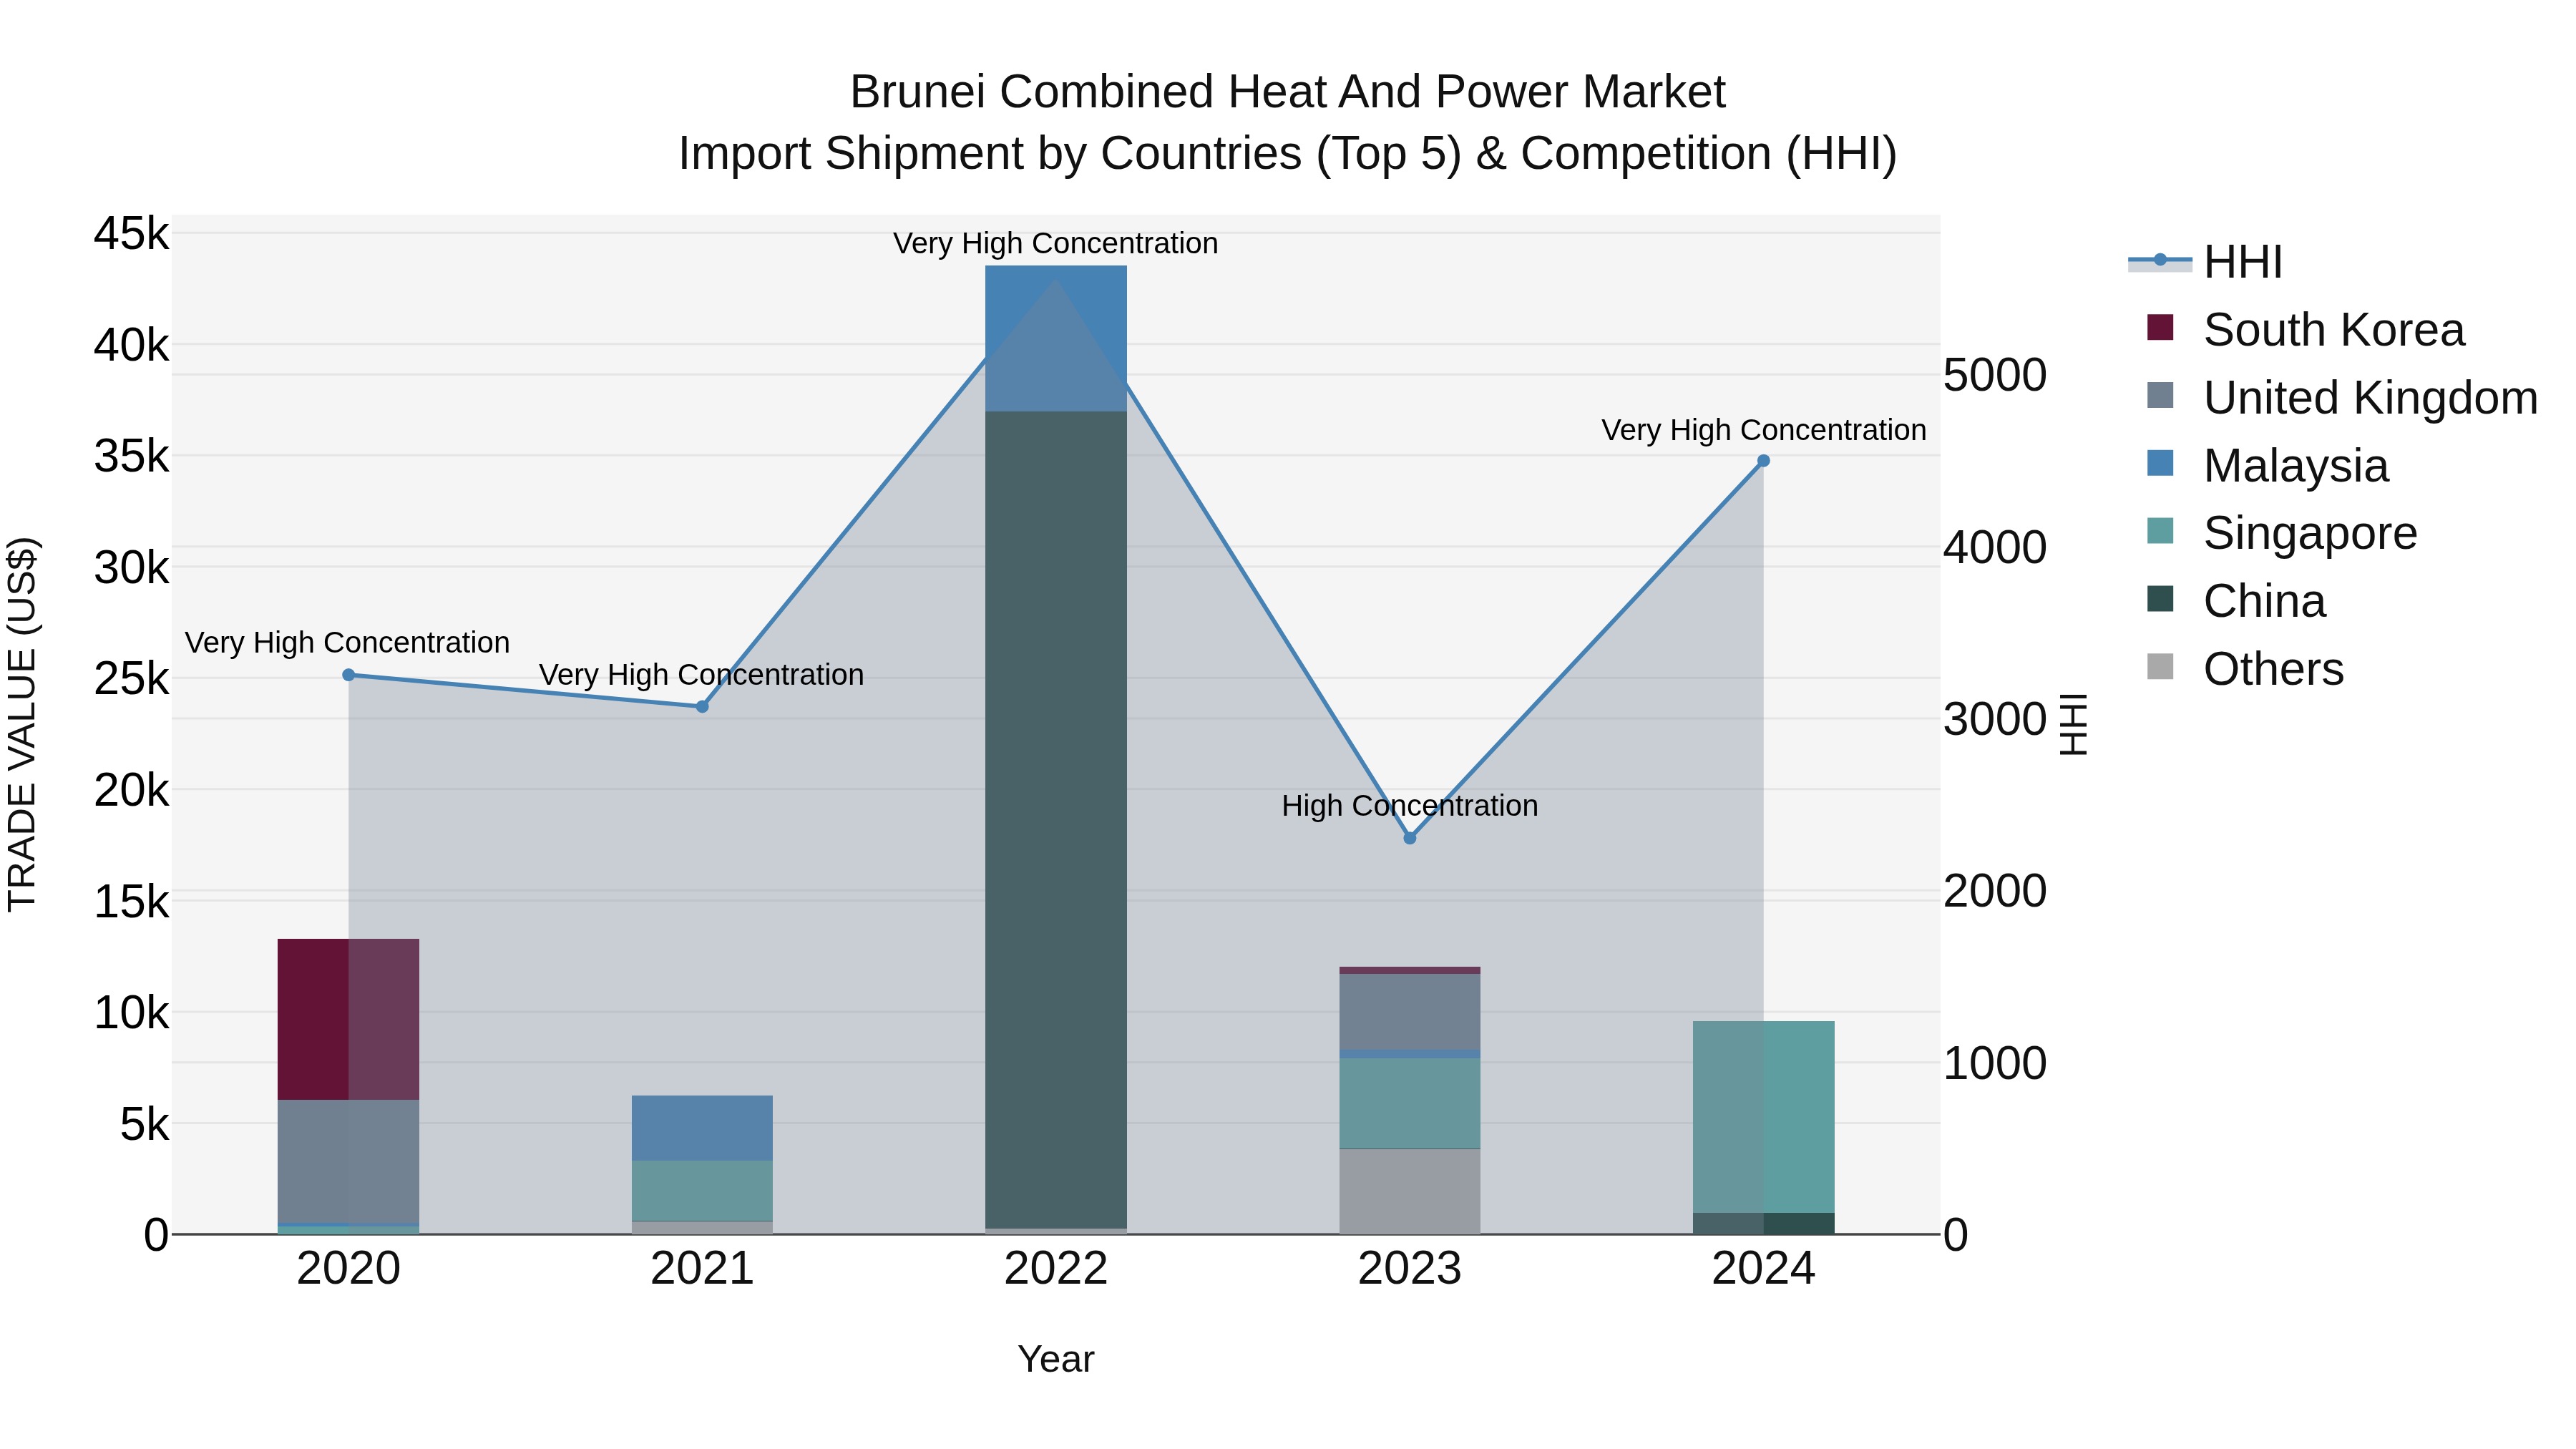2576x1449 pixels.
Task: Click the 2020 x-axis label
Action: coord(349,1269)
